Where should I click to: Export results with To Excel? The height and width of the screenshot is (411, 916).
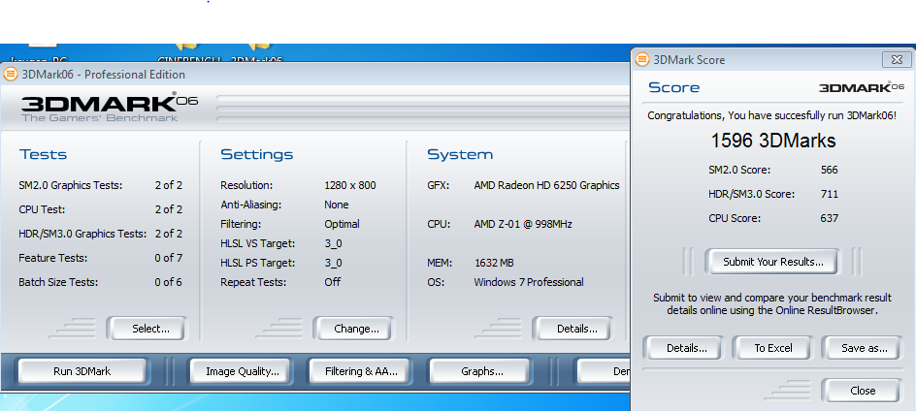point(771,348)
